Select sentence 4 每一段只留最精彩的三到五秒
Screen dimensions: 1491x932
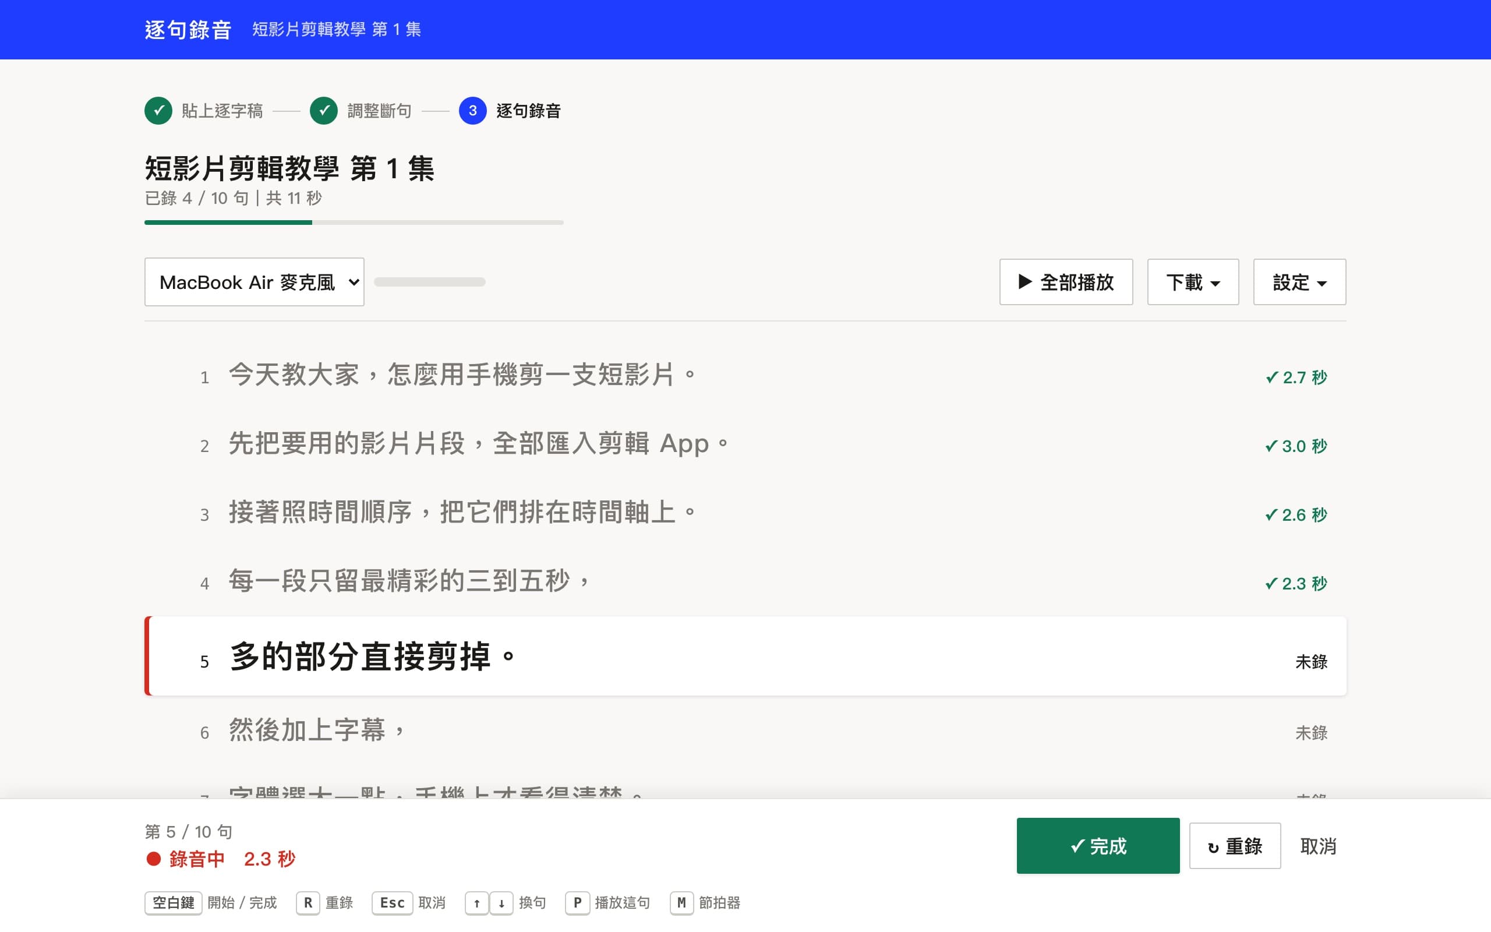pyautogui.click(x=745, y=581)
